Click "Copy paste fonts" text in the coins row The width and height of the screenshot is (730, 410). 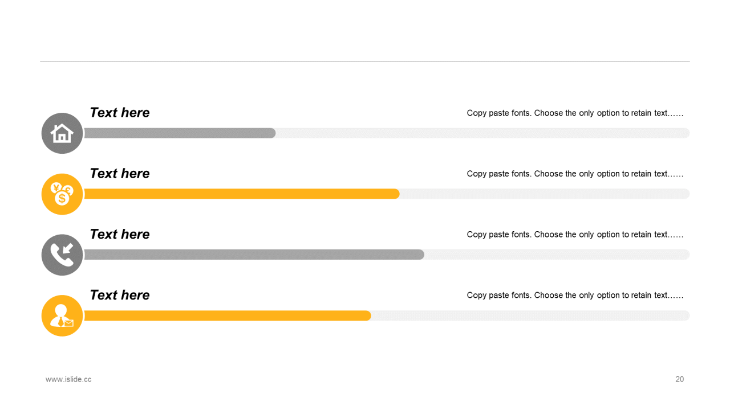575,174
